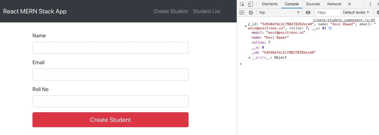Click the red Create Student button

tap(111, 120)
